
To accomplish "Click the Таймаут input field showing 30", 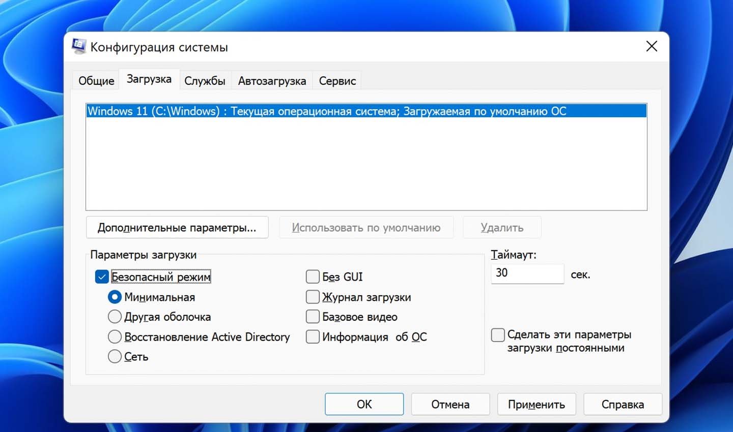I will [527, 273].
